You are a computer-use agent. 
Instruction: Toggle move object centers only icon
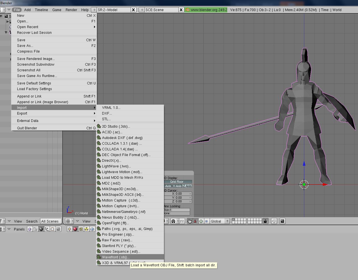click(x=182, y=221)
